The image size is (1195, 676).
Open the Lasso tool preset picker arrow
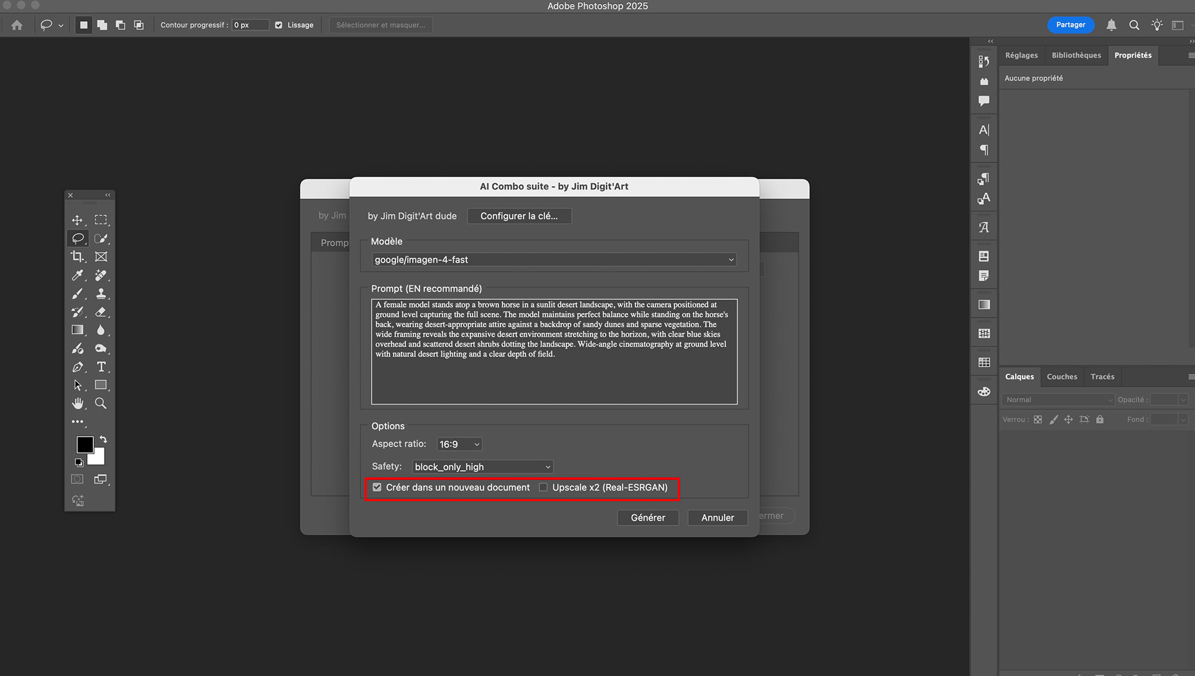click(61, 26)
